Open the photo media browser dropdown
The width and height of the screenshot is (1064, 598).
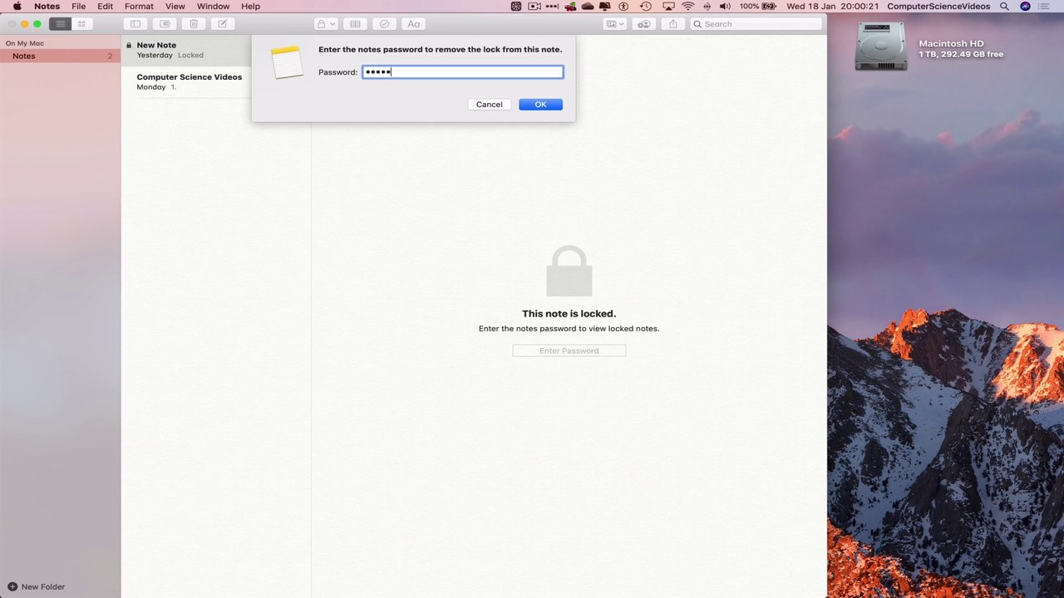[615, 24]
